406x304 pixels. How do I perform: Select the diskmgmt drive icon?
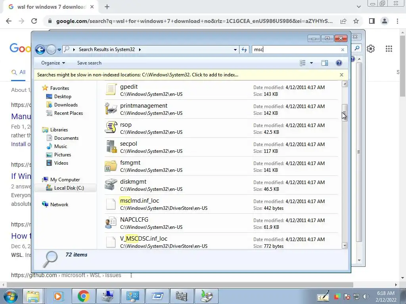(x=111, y=184)
